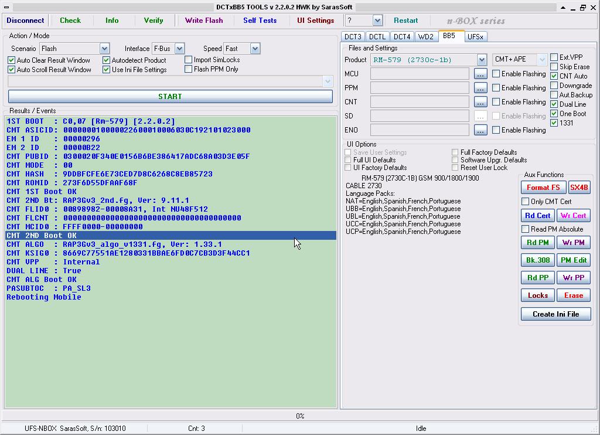Click the MCU file path field
Image resolution: width=600 pixels, height=435 pixels.
click(420, 73)
